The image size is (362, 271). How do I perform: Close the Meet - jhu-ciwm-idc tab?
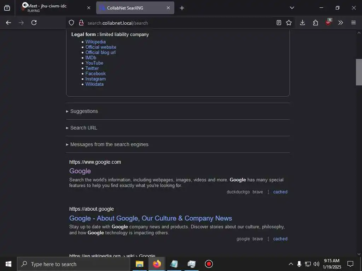[89, 8]
